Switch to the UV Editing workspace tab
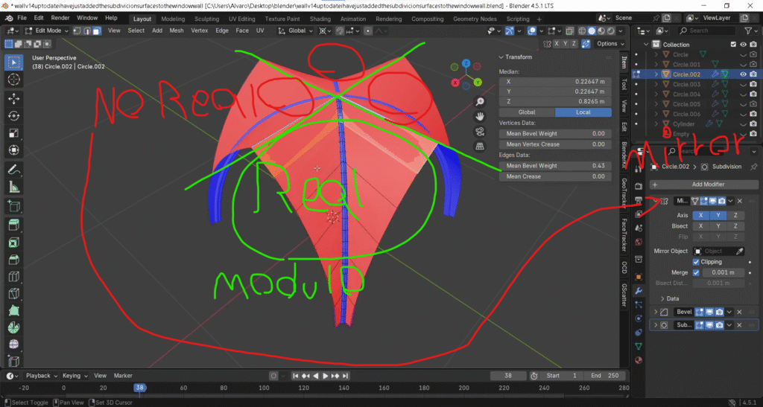The height and width of the screenshot is (407, 763). pyautogui.click(x=241, y=18)
